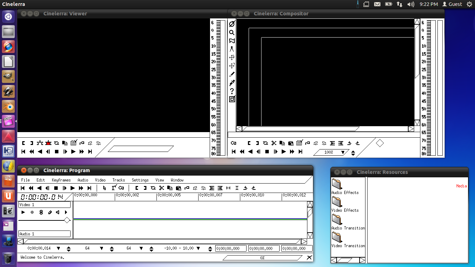
Task: Open the Settings menu
Action: tap(140, 180)
